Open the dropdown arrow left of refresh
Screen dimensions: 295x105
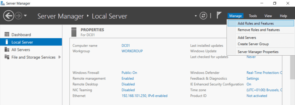[x=196, y=16]
